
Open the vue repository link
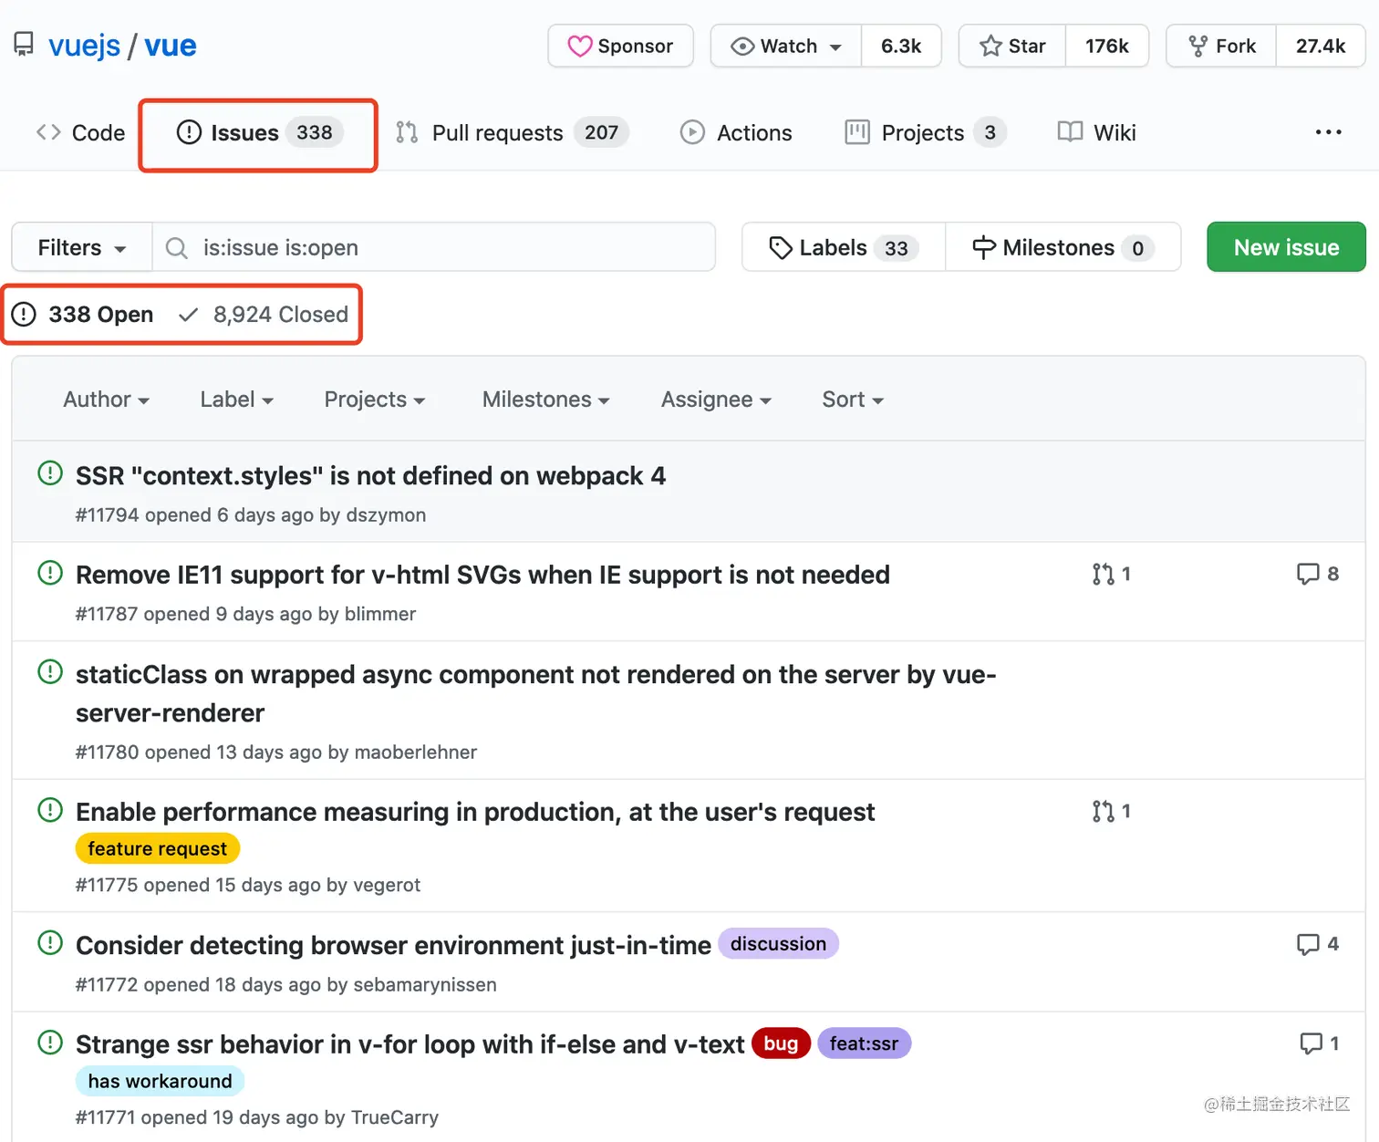pos(171,45)
